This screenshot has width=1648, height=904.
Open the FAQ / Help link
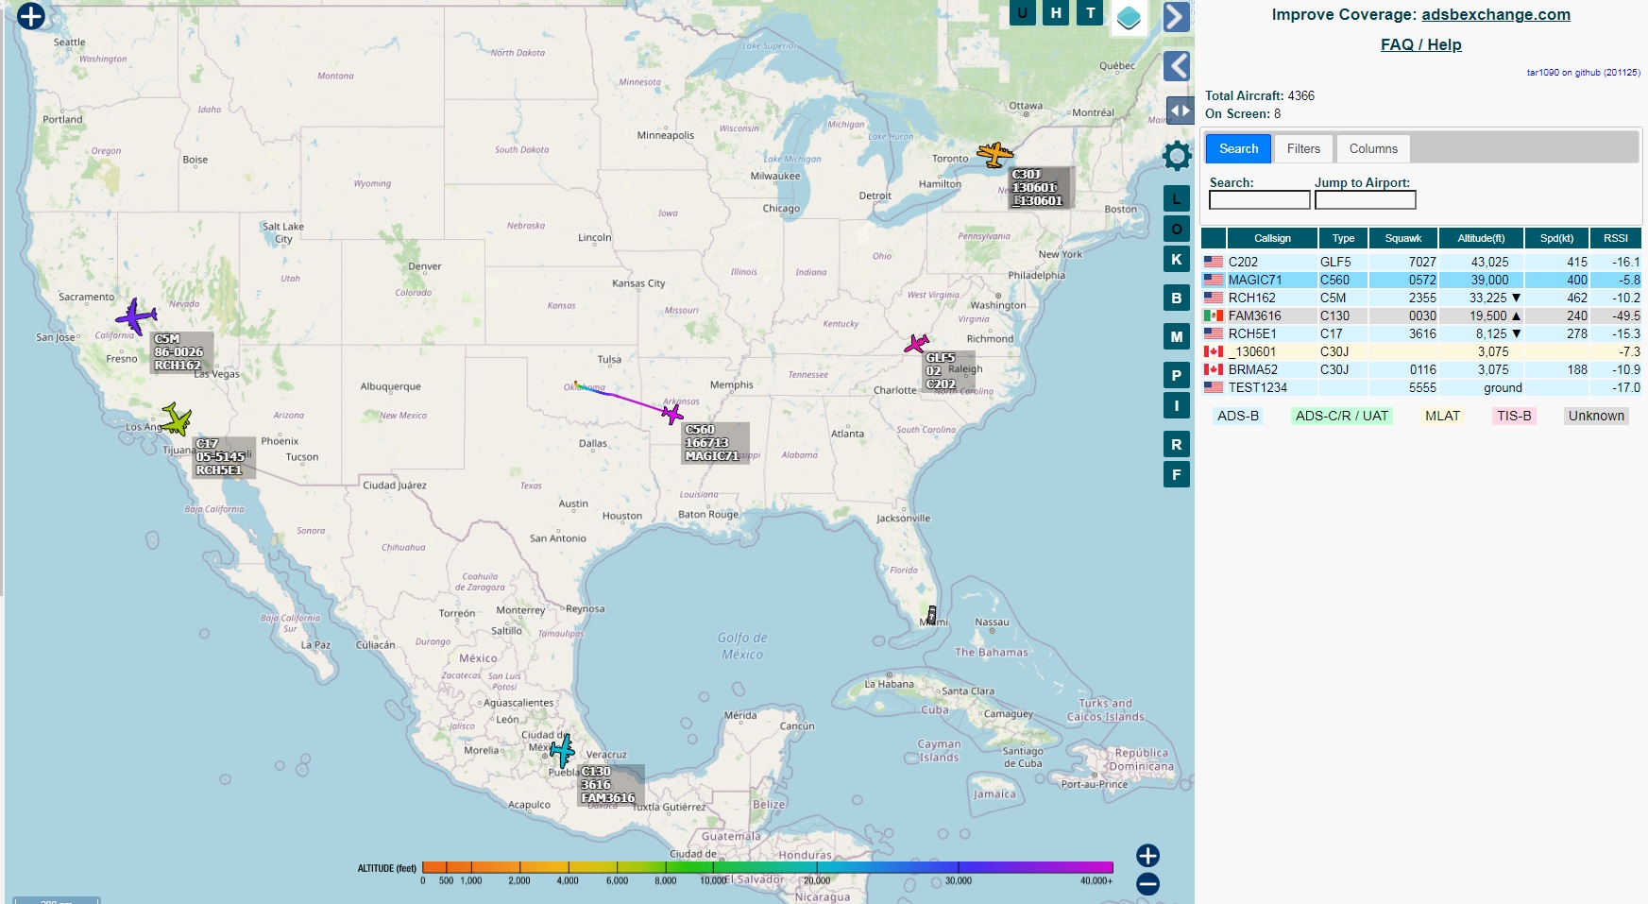coord(1420,44)
